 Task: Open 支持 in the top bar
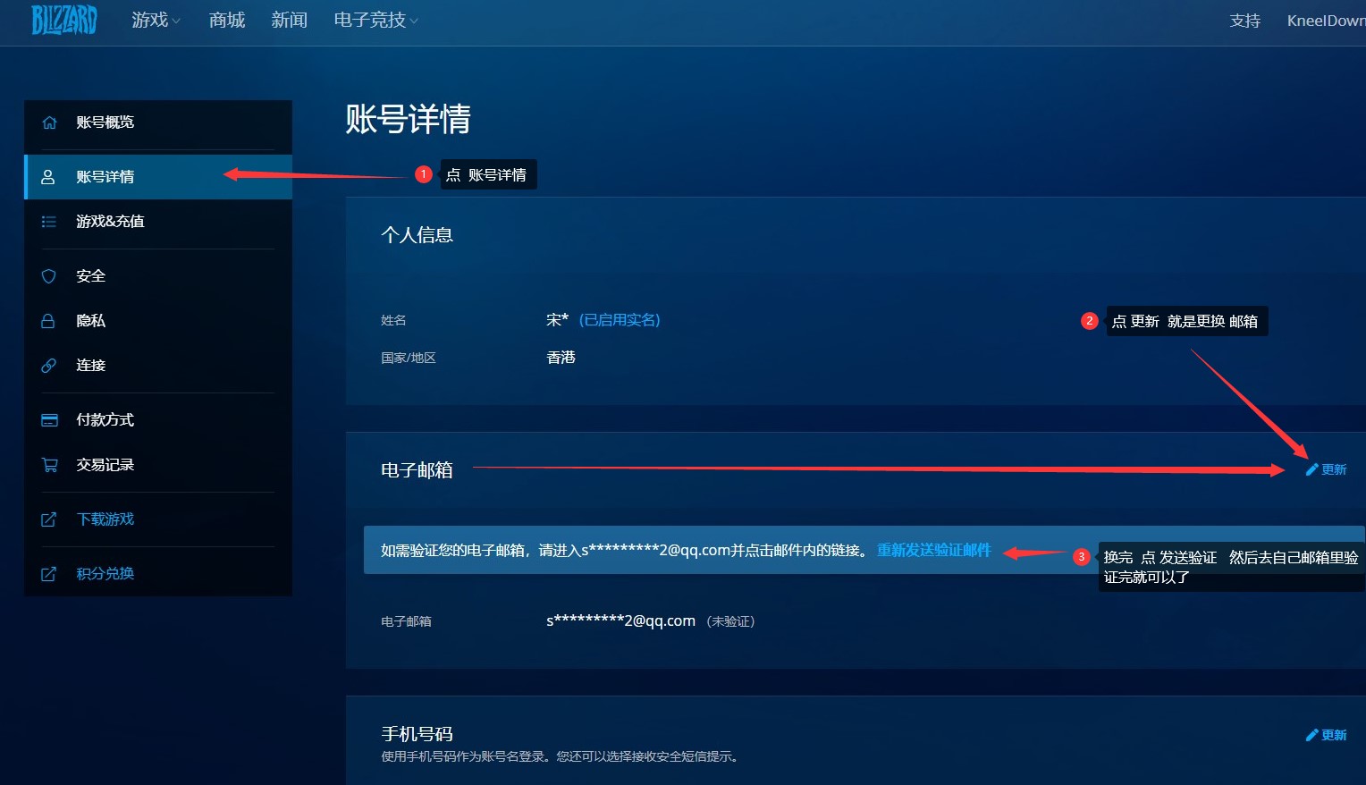point(1244,21)
